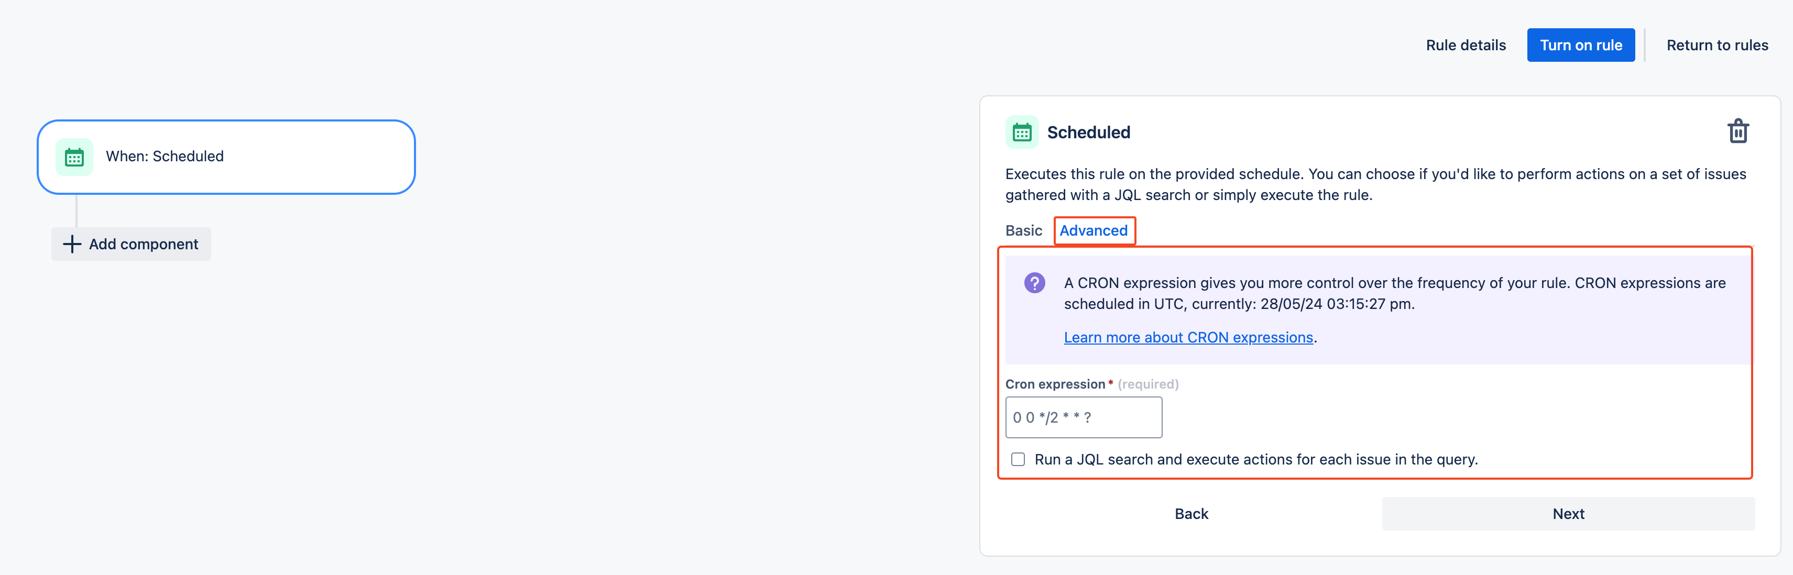Click the purple question mark icon in the CRON banner
Image resolution: width=1793 pixels, height=575 pixels.
(1034, 283)
